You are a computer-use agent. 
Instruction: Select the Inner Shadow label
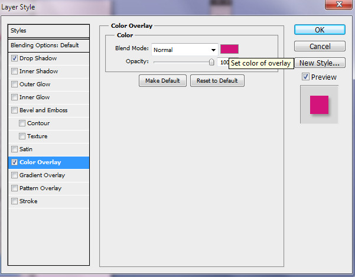(x=39, y=71)
